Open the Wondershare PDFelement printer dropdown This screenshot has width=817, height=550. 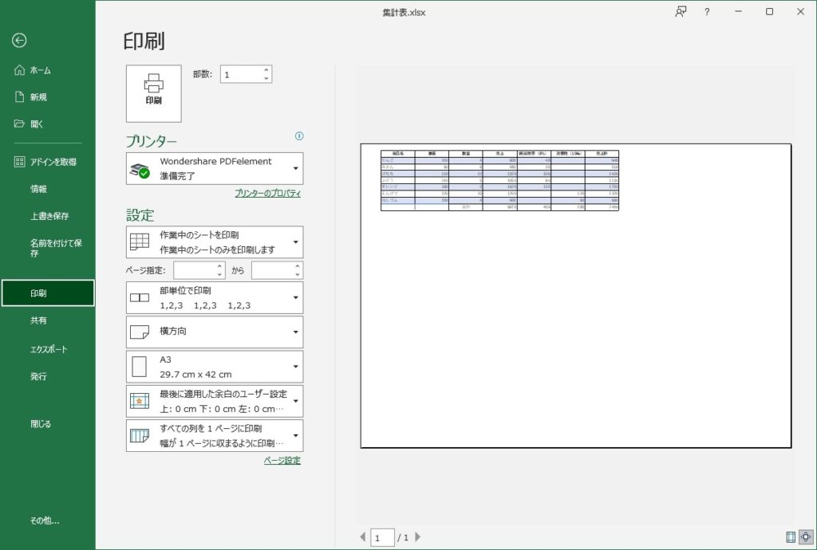tap(215, 169)
